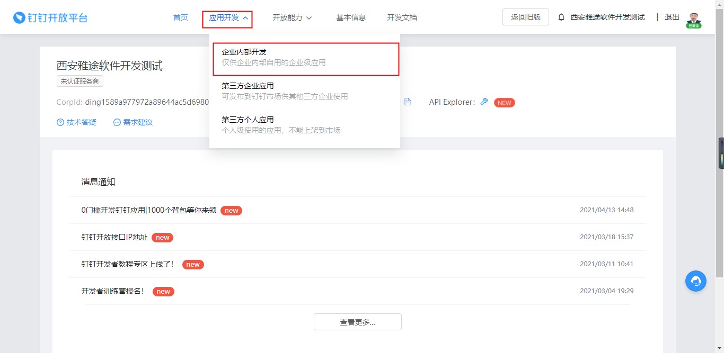Click the 退出 logout link
724x353 pixels.
pos(672,16)
